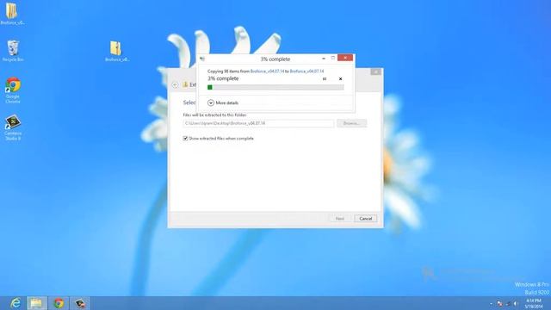This screenshot has width=551, height=310.
Task: Open the taskbar clock and date
Action: click(534, 303)
